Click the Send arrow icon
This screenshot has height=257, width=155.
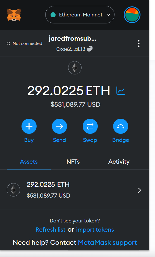[x=59, y=126]
